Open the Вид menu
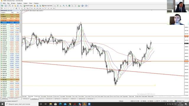The width and height of the screenshot is (189, 106). pyautogui.click(x=8, y=3)
